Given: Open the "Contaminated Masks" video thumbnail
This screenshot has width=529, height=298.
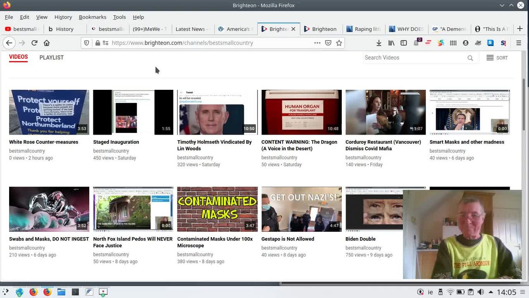Looking at the screenshot, I should 217,209.
